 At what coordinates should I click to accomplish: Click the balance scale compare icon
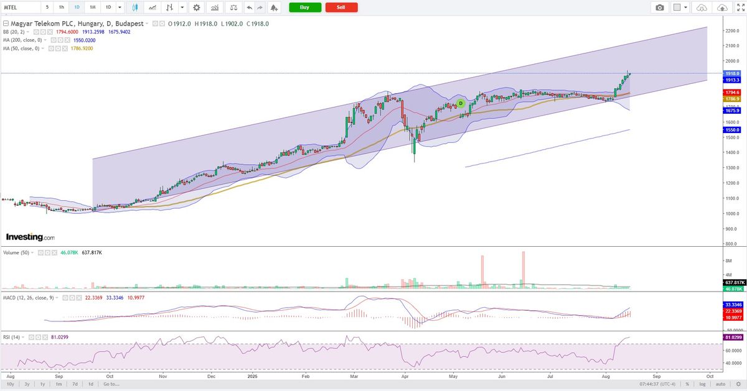coord(233,7)
